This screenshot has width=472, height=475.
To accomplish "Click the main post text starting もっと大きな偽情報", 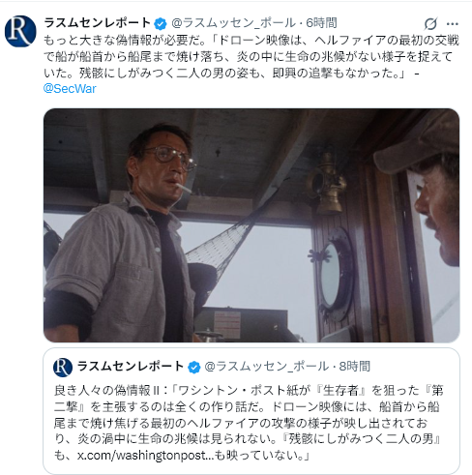I will coord(251,56).
